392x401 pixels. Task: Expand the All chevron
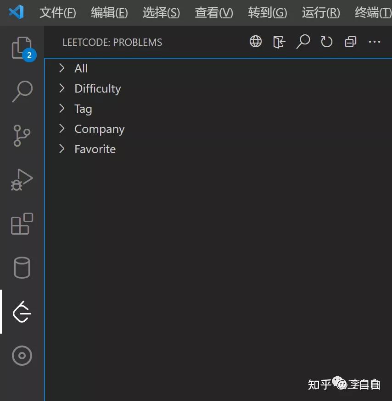point(62,68)
